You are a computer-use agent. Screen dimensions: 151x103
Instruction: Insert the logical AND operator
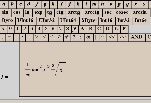pyautogui.click(x=137, y=38)
